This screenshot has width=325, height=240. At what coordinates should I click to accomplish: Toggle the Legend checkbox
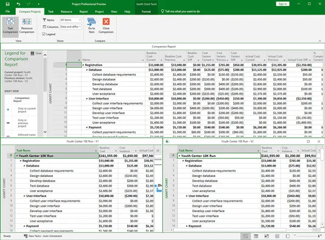(44, 34)
